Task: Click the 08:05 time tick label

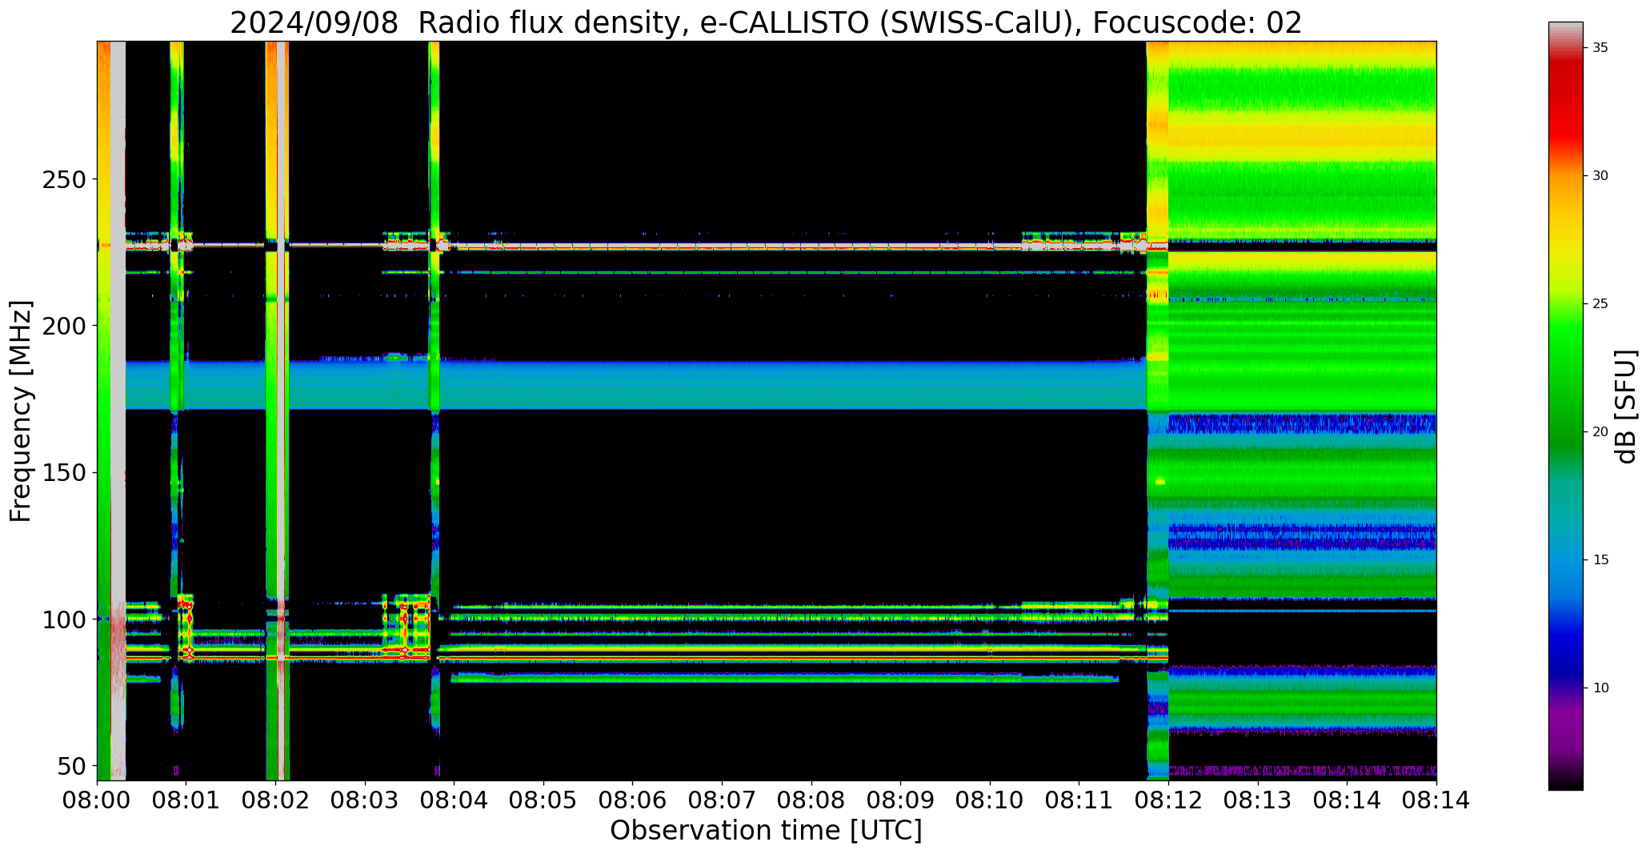Action: point(543,800)
